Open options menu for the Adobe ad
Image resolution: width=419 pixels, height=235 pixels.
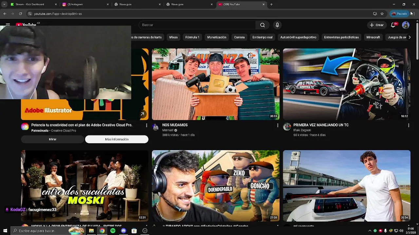click(146, 125)
